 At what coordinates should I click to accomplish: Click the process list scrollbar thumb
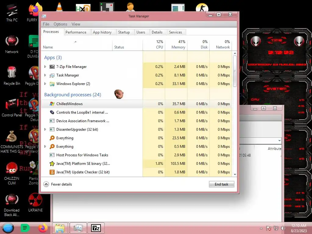235,71
